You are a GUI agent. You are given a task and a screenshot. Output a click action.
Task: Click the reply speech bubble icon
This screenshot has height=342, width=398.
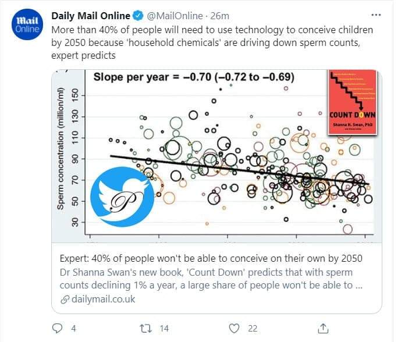pyautogui.click(x=57, y=328)
